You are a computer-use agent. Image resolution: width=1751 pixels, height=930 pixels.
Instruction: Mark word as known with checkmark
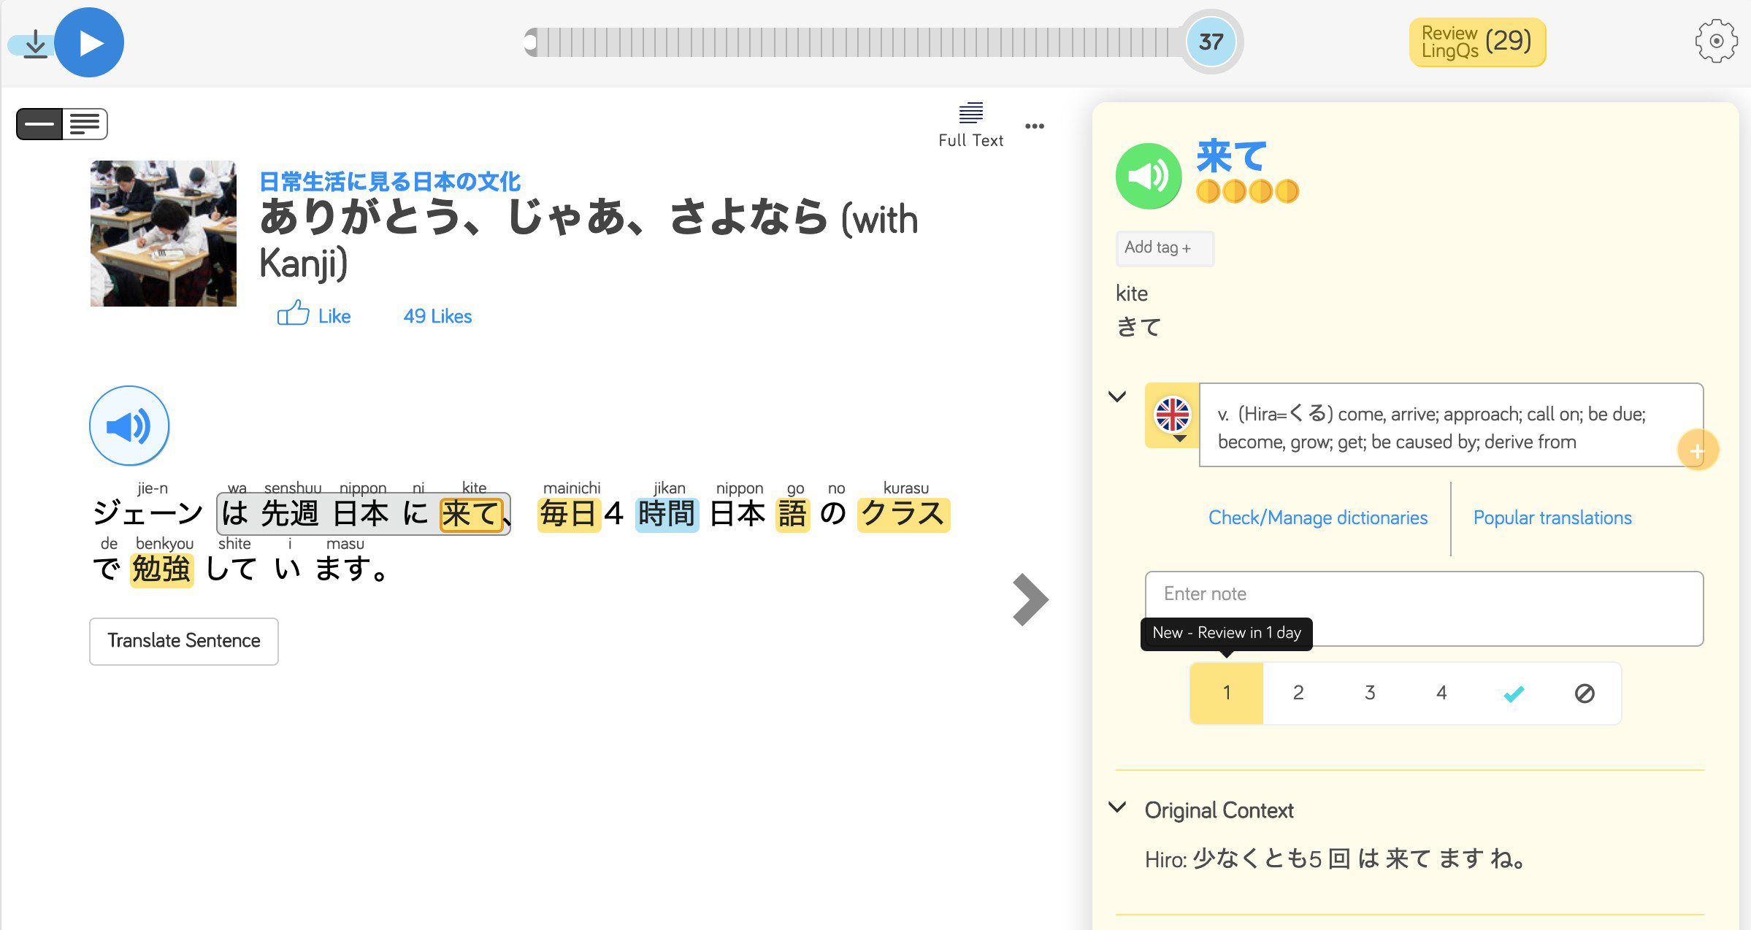[x=1513, y=693]
